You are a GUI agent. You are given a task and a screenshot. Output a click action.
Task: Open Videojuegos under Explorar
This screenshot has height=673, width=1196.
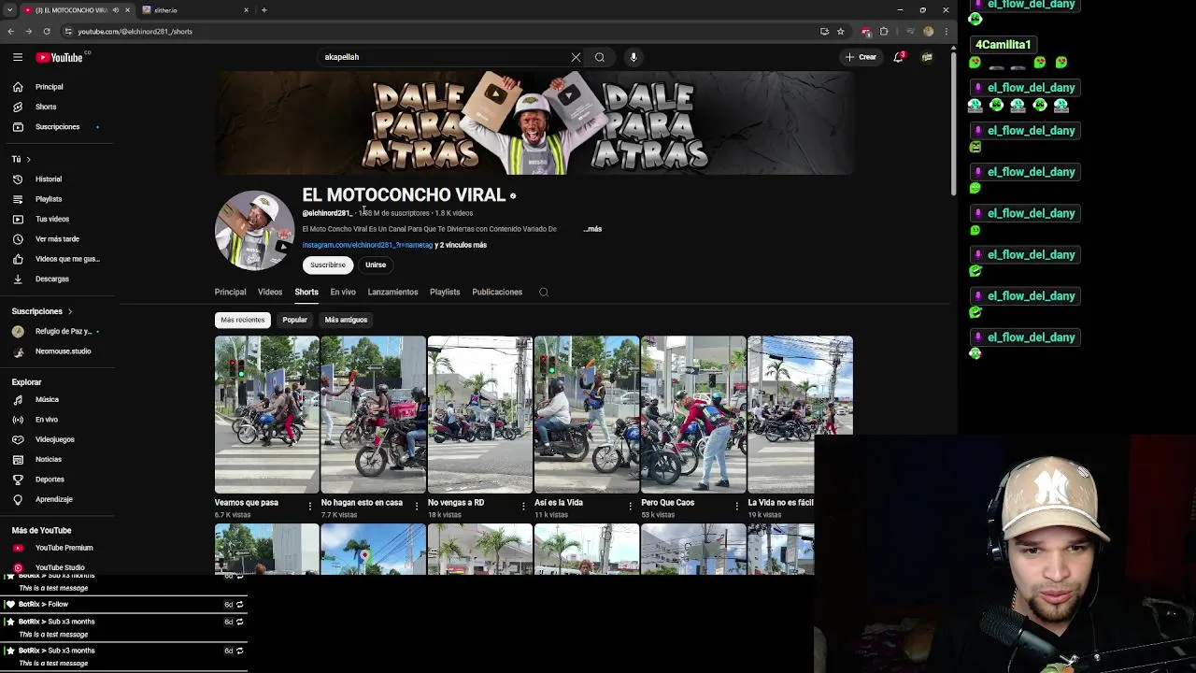coord(55,439)
